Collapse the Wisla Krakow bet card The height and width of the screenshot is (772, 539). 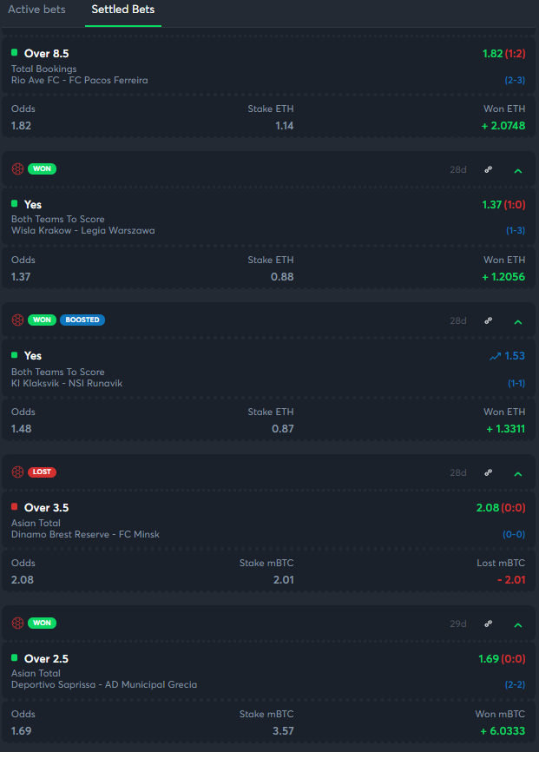(x=518, y=171)
